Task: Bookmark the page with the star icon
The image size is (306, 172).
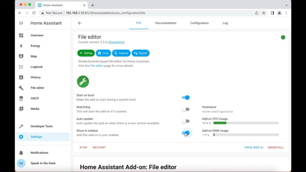Action: tap(264, 13)
